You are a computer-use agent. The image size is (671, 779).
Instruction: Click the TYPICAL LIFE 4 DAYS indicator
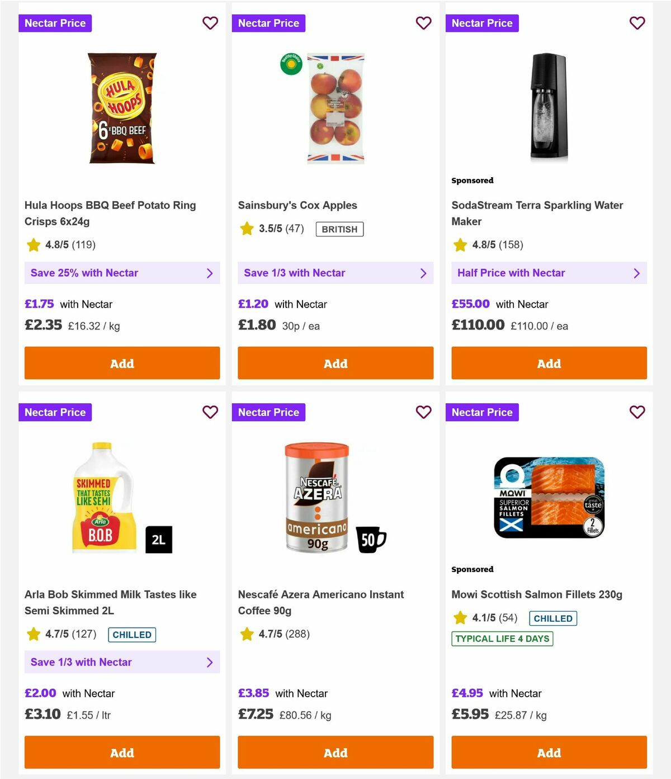(x=502, y=639)
